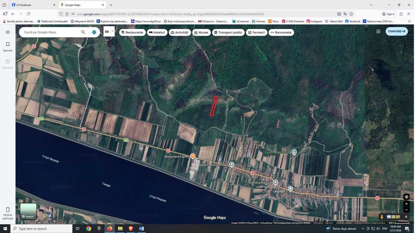Open Word from the Windows taskbar
The height and width of the screenshot is (233, 415).
[141, 228]
